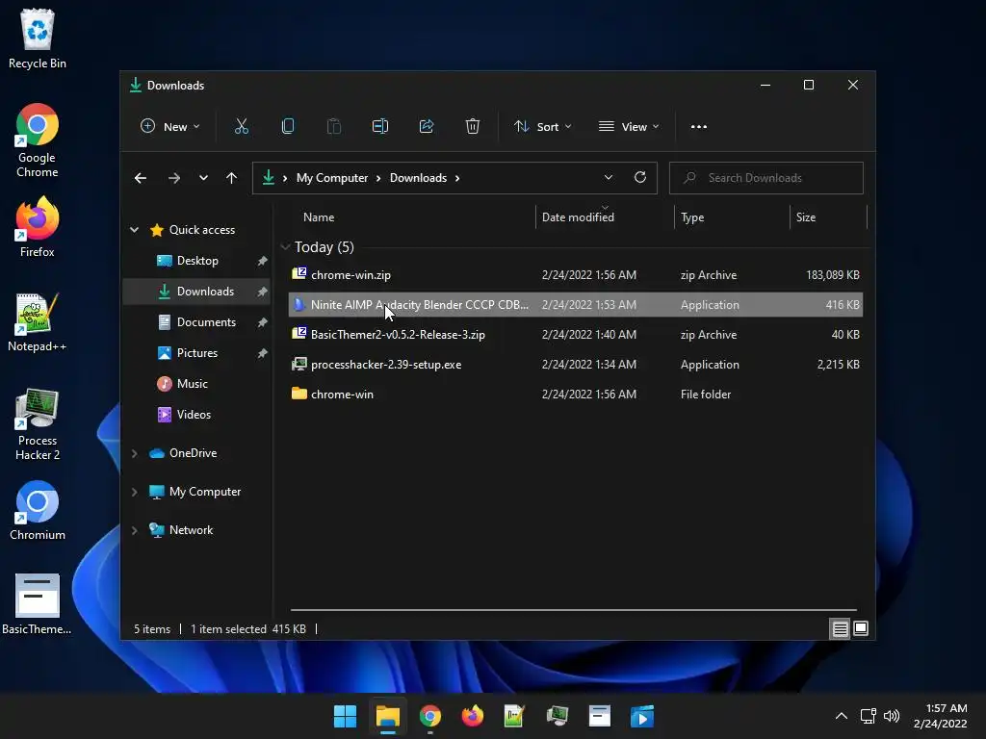The image size is (986, 739).
Task: Show hidden tray icons chevron
Action: coord(842,716)
